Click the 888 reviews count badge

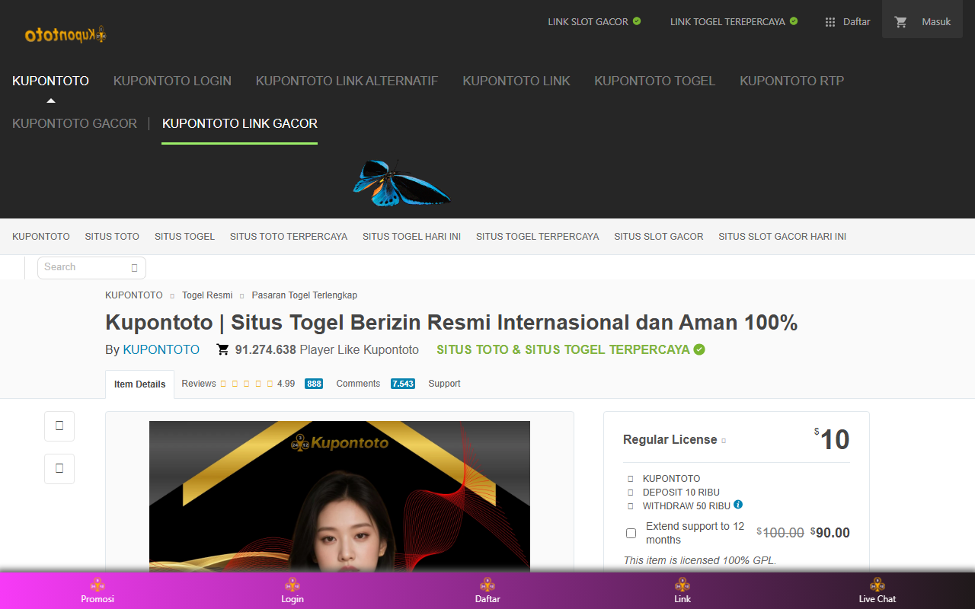[314, 384]
